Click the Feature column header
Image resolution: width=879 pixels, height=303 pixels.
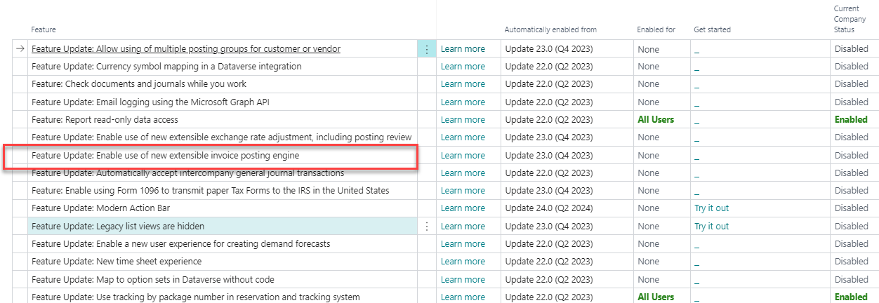pyautogui.click(x=44, y=30)
